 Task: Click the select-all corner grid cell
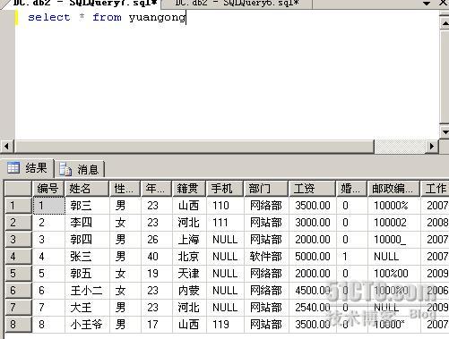pos(18,189)
